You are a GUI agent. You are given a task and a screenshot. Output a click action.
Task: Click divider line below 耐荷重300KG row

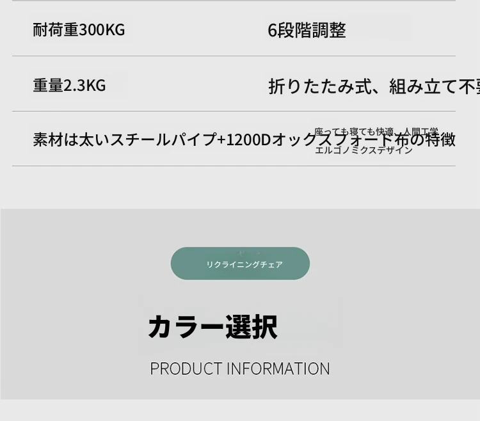pyautogui.click(x=234, y=56)
